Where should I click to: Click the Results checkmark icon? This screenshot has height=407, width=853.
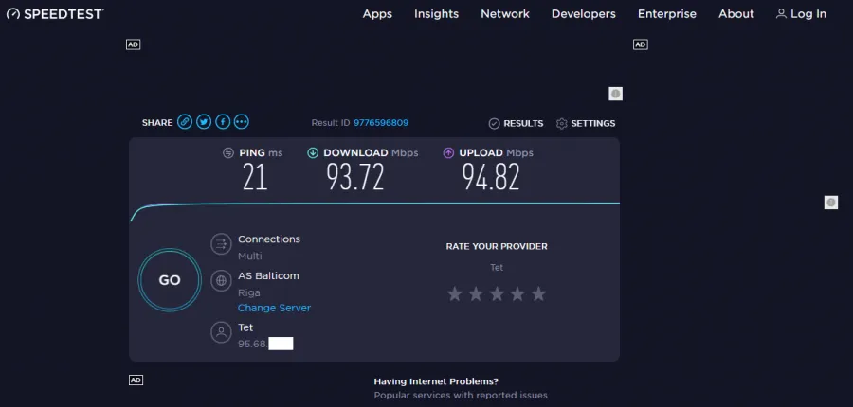[494, 123]
